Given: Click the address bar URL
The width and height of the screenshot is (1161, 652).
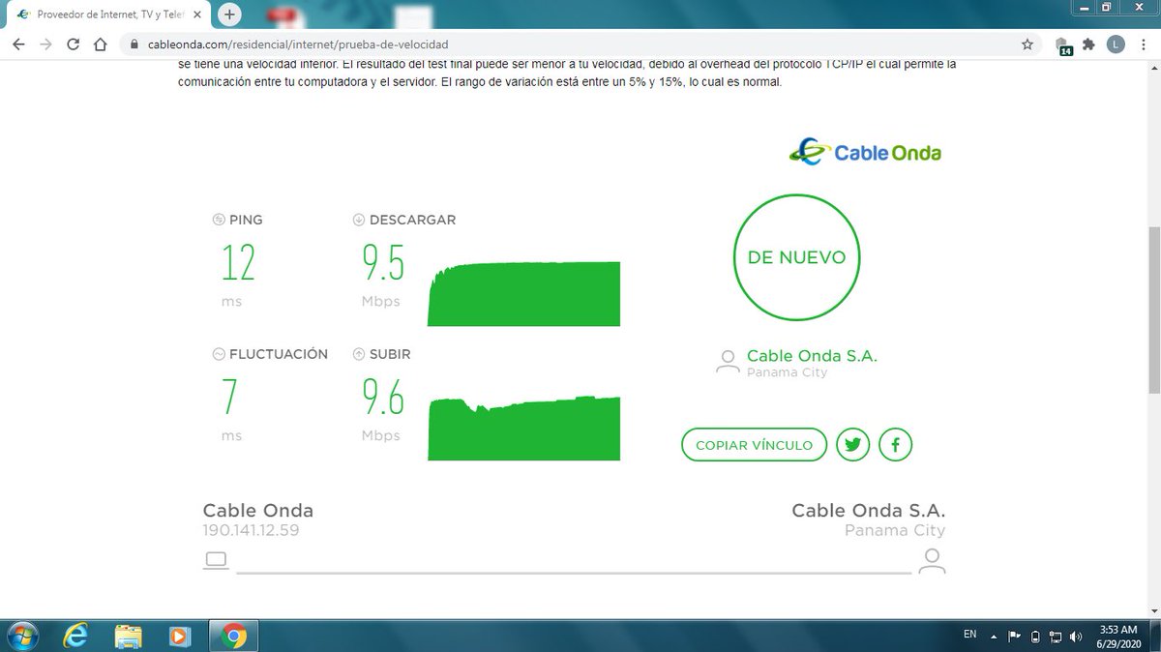Looking at the screenshot, I should click(x=298, y=44).
